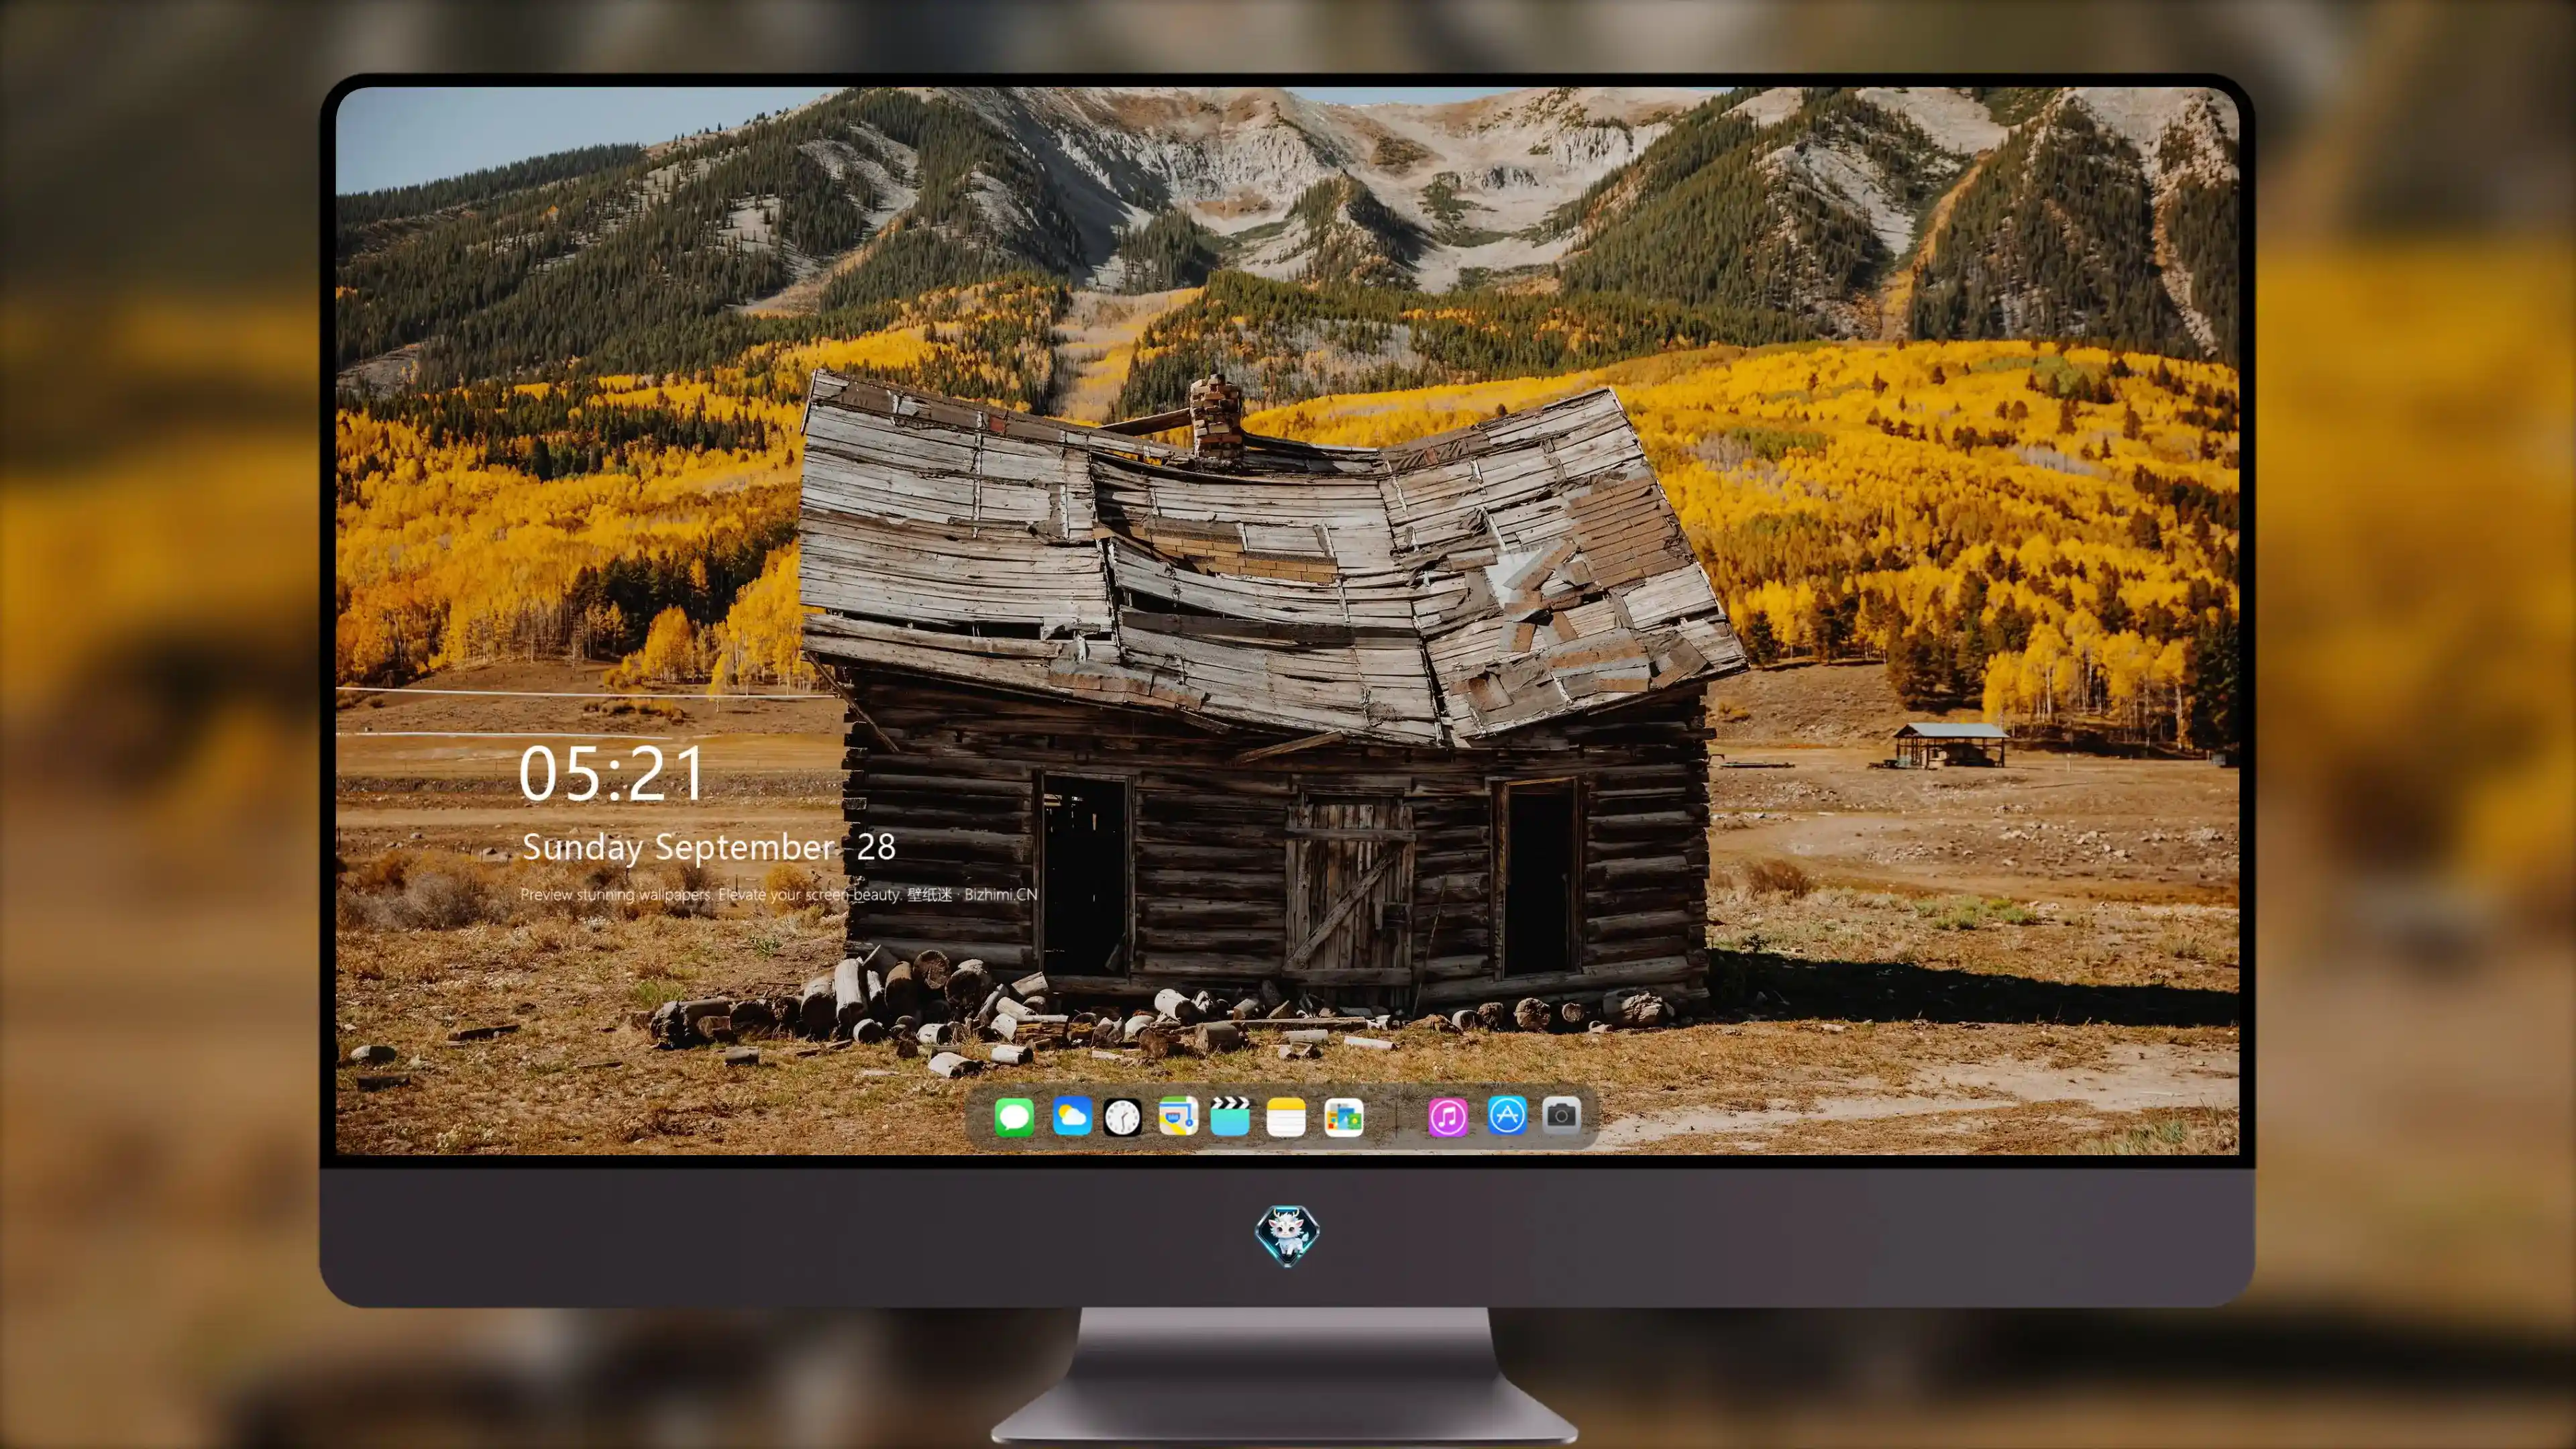The image size is (2576, 1449).
Task: Open the Camera app in the dock
Action: pos(1561,1114)
